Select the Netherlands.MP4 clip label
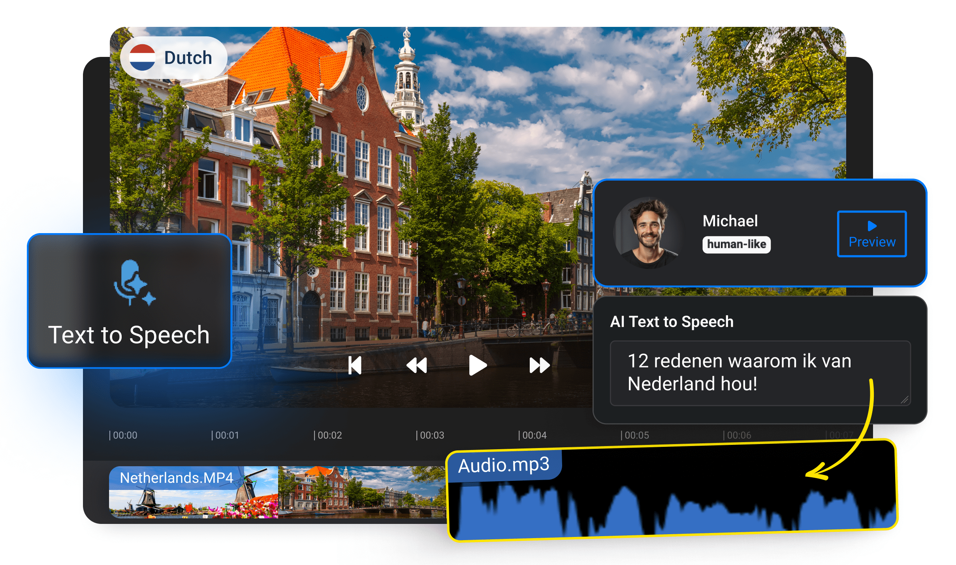The height and width of the screenshot is (565, 956). tap(176, 478)
